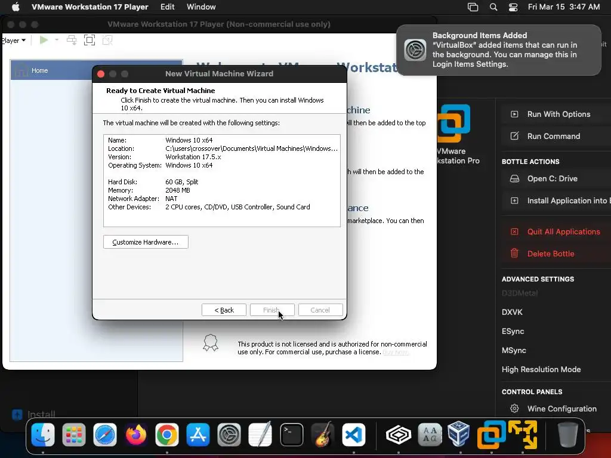
Task: Open Visual Studio Code from the Dock
Action: [354, 435]
